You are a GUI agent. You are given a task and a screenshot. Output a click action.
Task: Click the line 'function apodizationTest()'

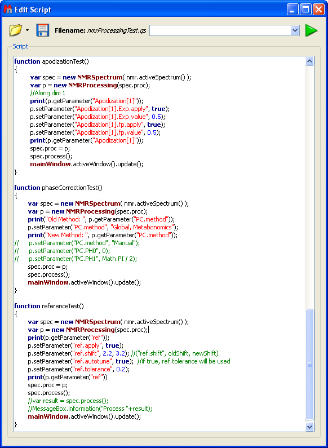tap(52, 61)
